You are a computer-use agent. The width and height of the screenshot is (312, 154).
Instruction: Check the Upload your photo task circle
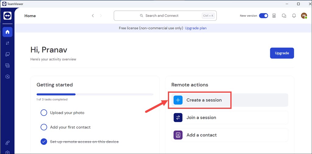point(44,113)
